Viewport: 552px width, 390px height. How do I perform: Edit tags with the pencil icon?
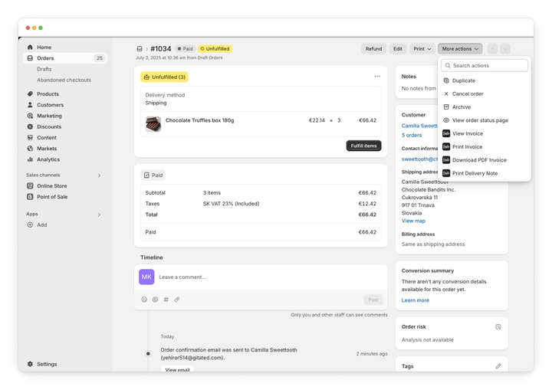click(498, 366)
